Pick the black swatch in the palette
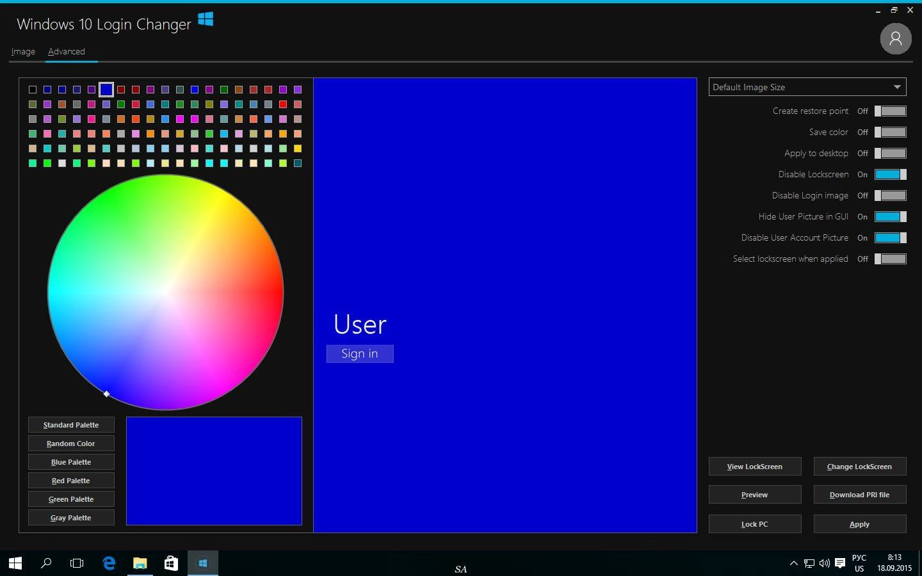 pos(33,90)
